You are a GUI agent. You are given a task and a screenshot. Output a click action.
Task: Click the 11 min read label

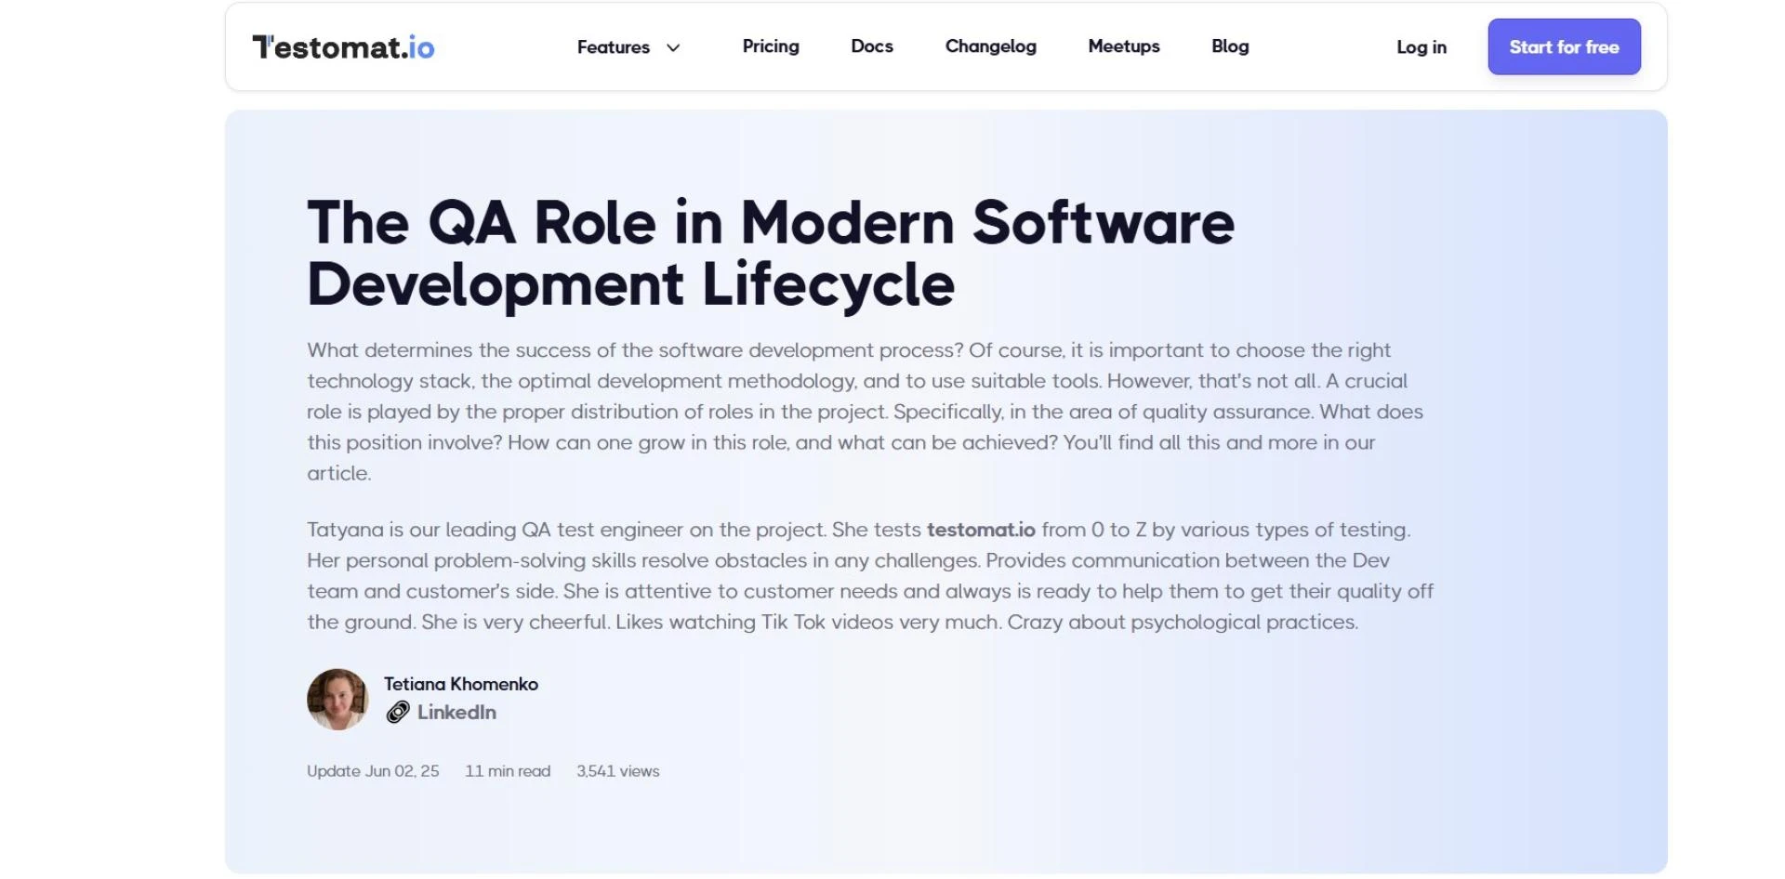pyautogui.click(x=507, y=770)
